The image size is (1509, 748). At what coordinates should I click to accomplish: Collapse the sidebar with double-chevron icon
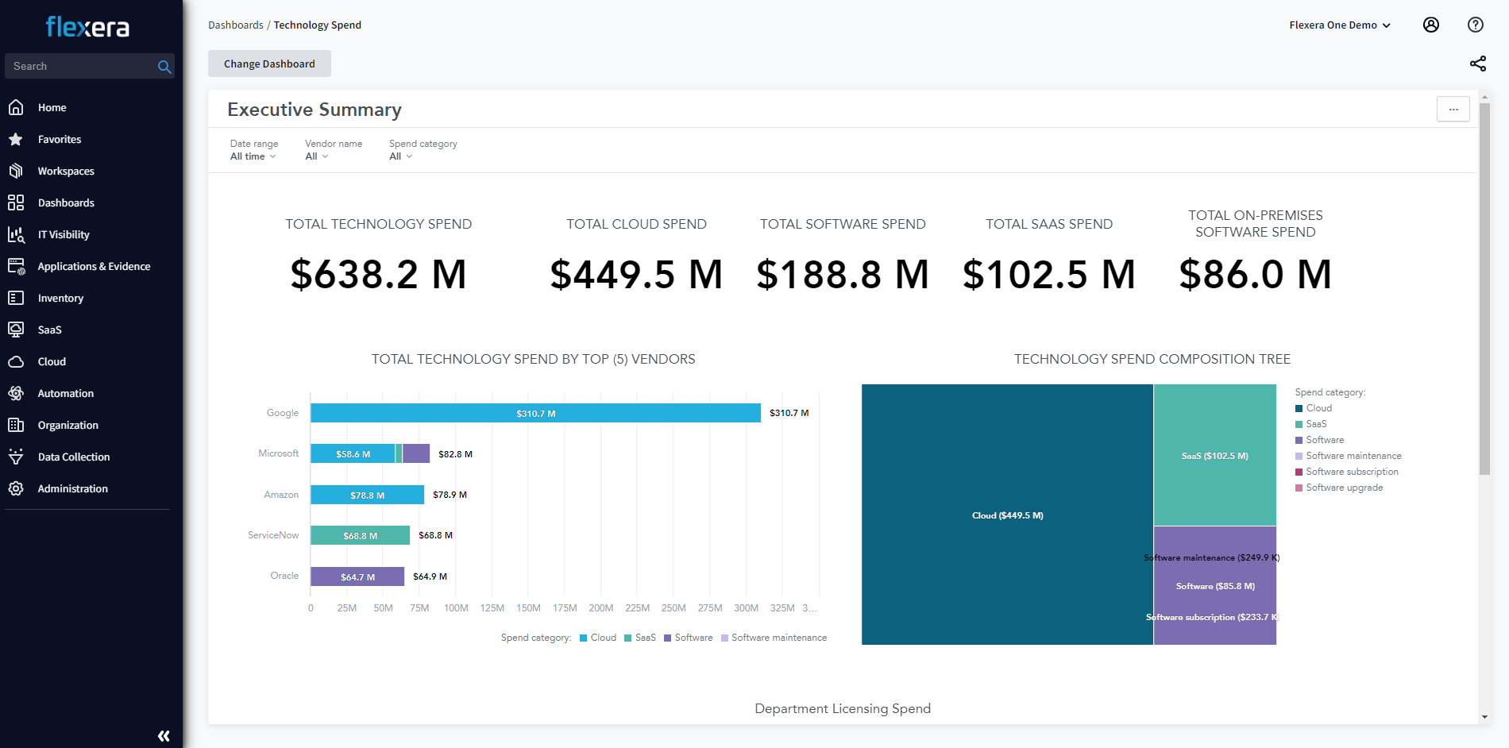click(164, 736)
